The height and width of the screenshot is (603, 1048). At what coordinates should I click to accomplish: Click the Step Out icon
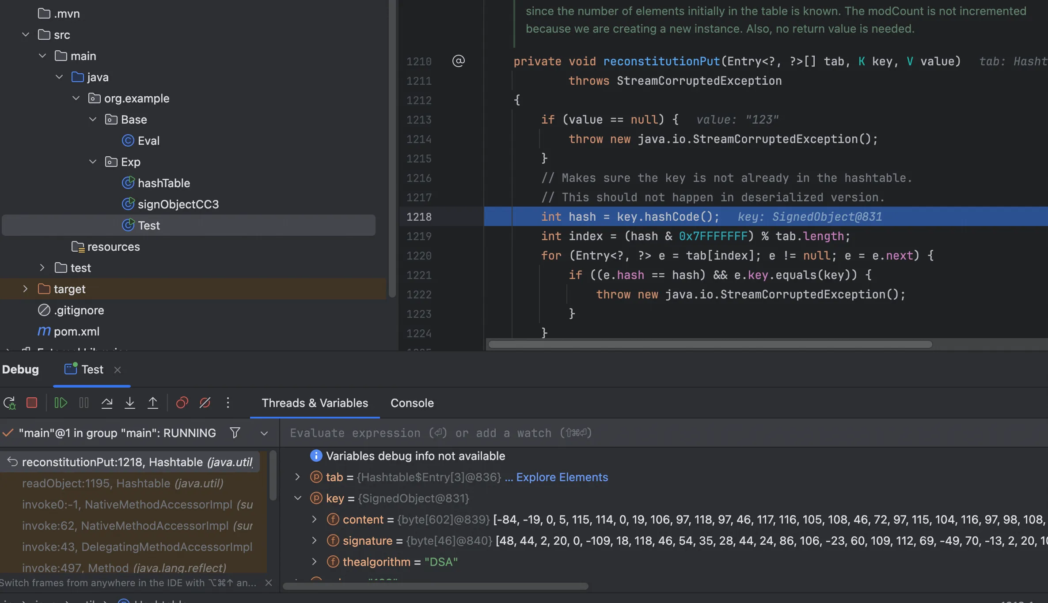click(x=153, y=403)
